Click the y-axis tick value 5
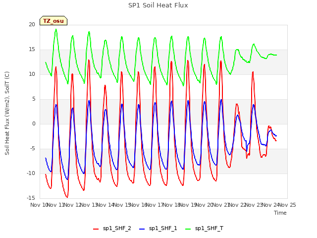The height and width of the screenshot is (238, 317). [x=34, y=99]
